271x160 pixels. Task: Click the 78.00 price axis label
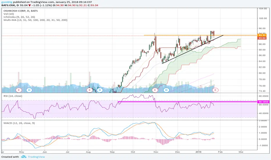(x=262, y=79)
